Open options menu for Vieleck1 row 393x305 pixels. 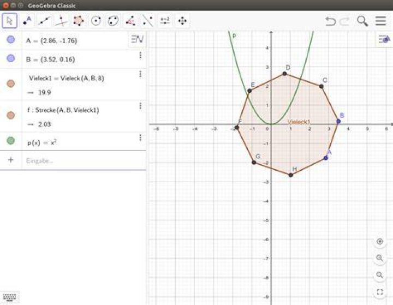pos(140,74)
